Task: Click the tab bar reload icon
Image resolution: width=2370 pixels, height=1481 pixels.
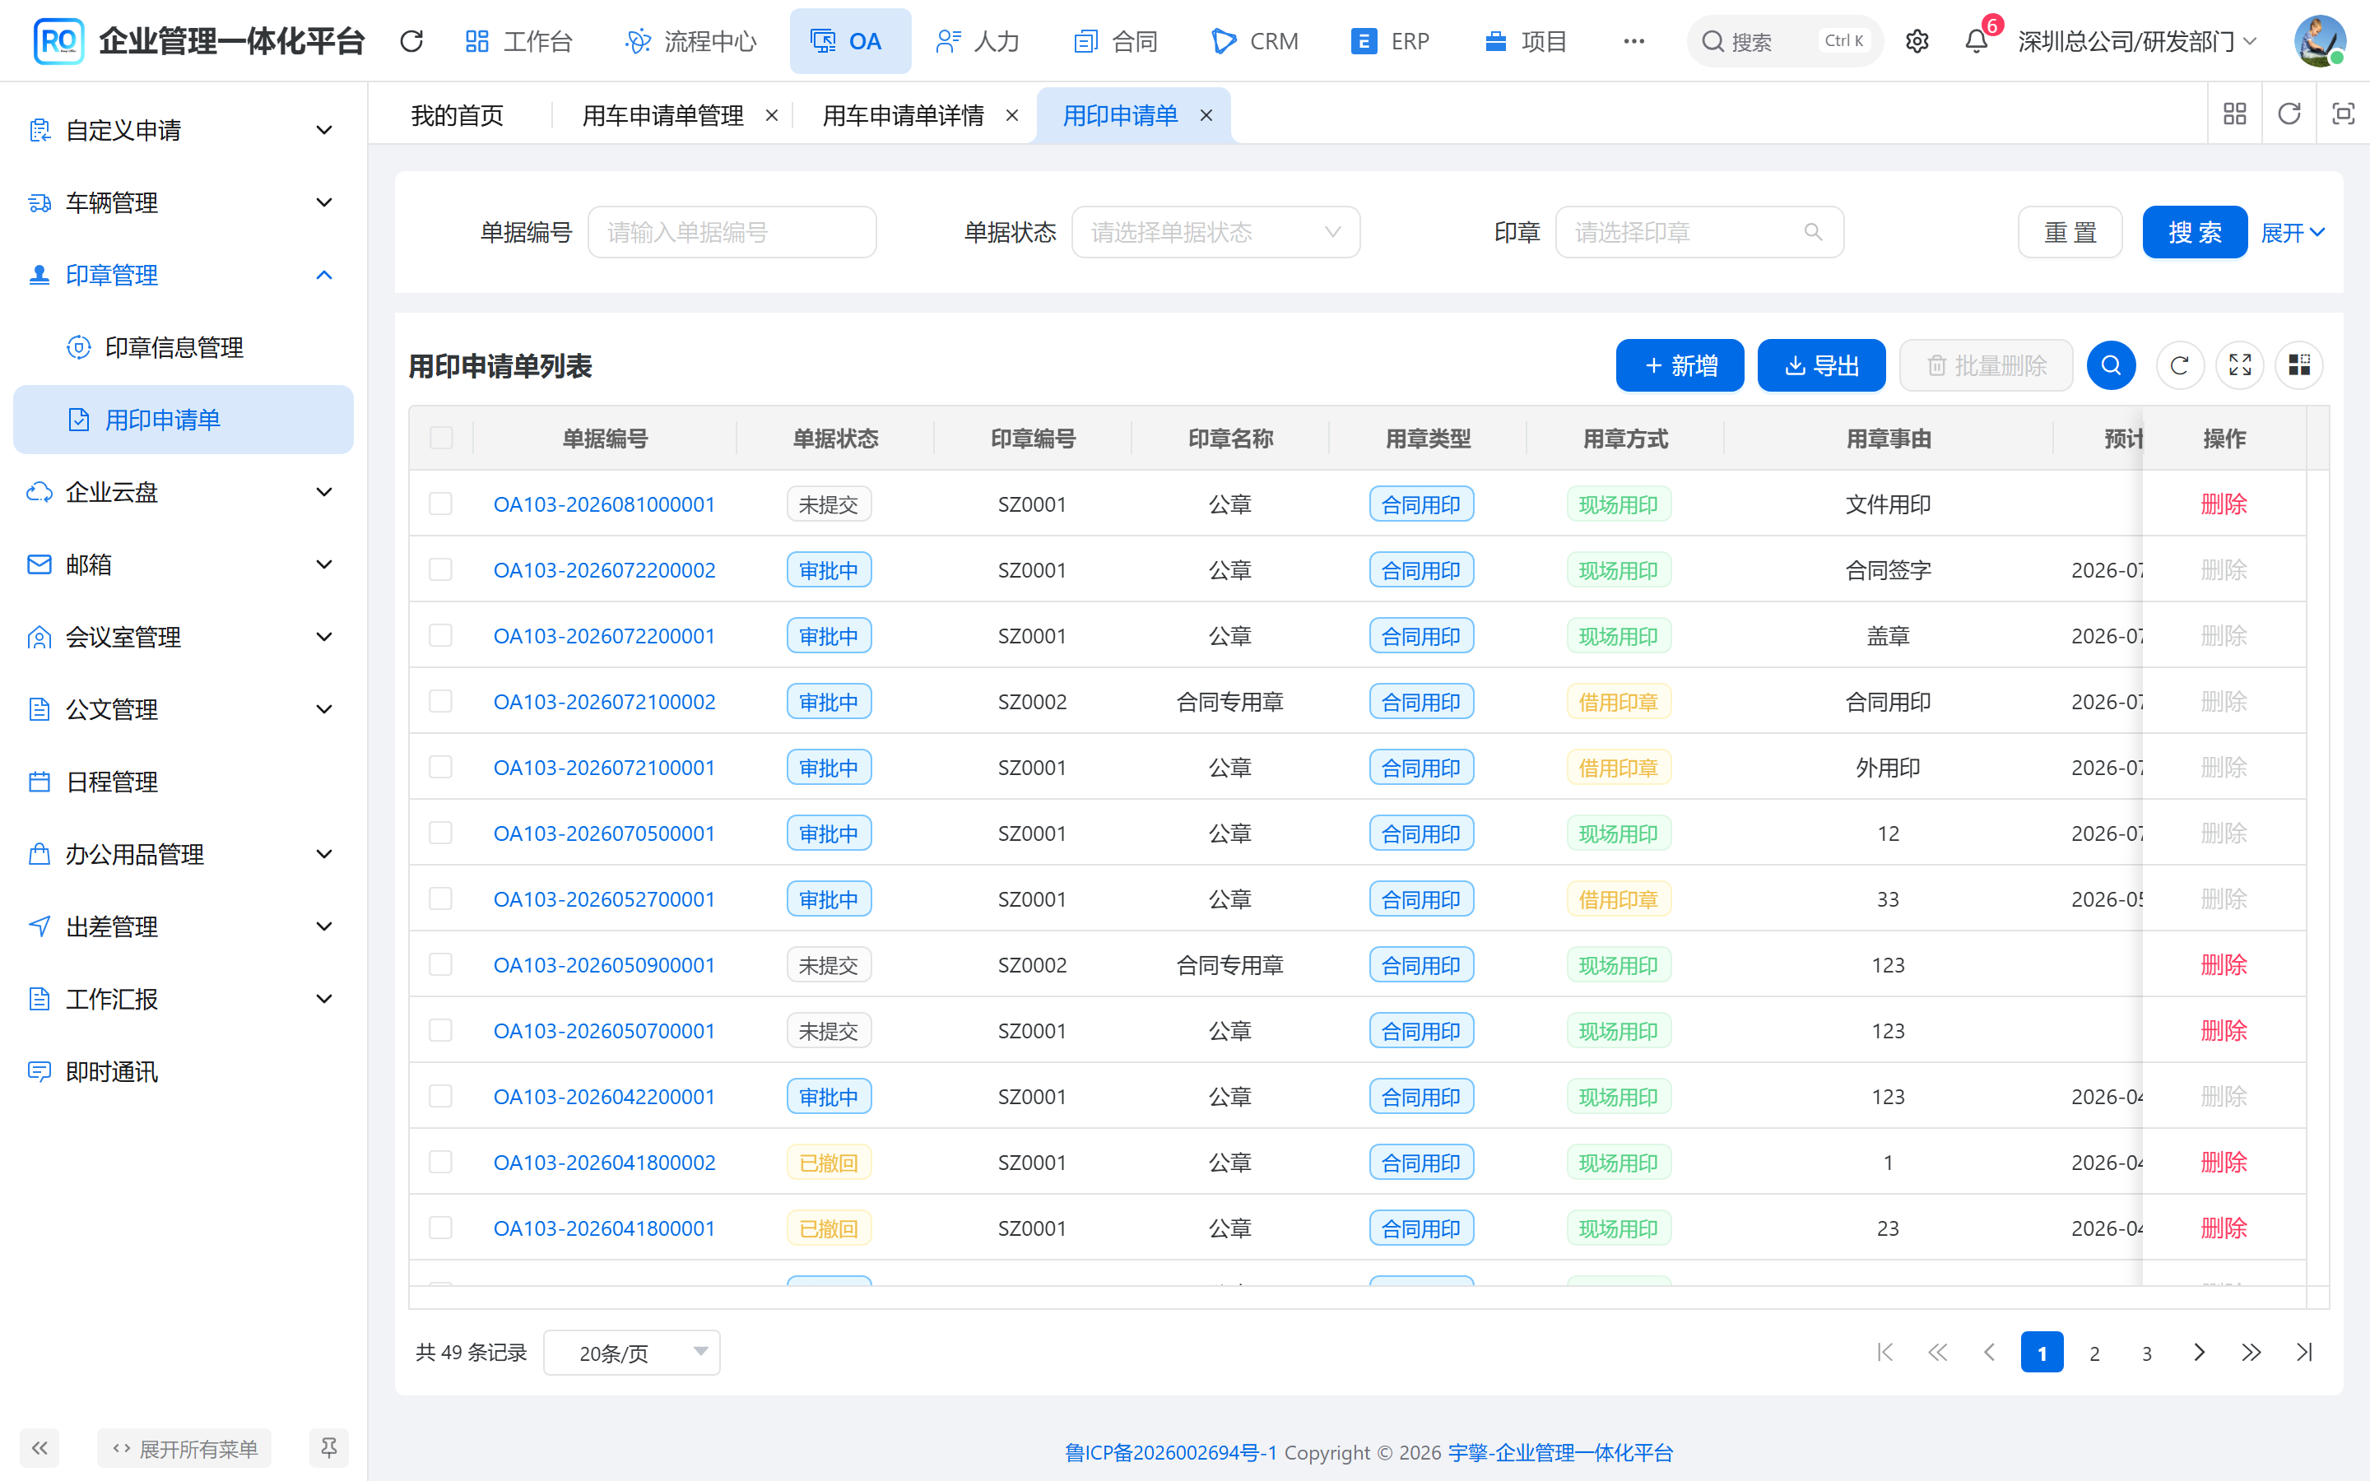Action: 2289,114
